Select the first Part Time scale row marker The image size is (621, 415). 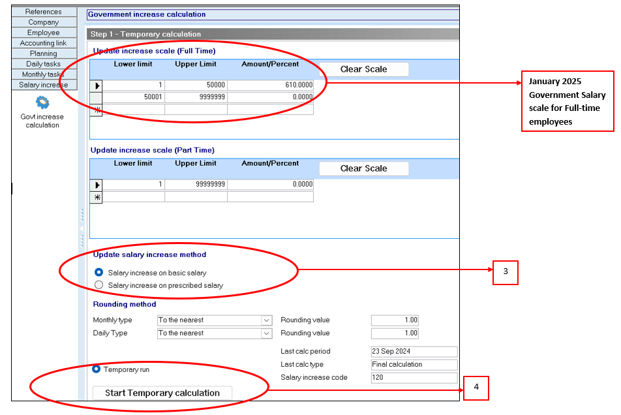coord(96,185)
